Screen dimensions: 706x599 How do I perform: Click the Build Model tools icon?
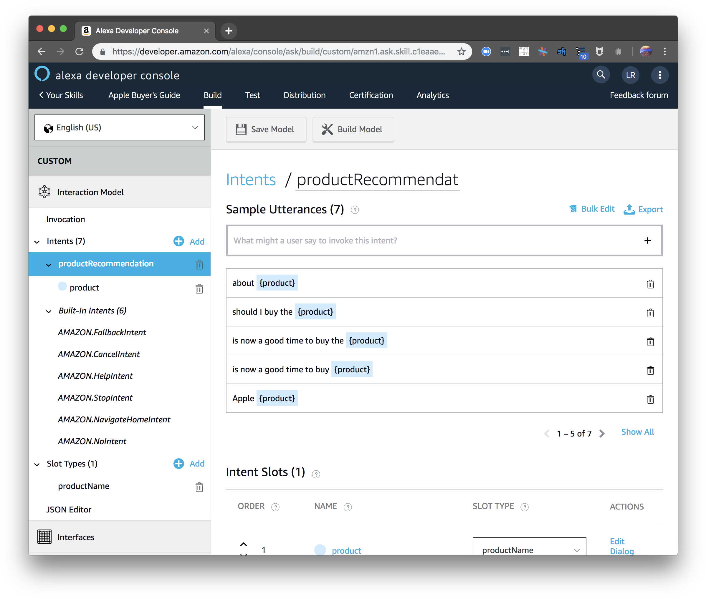click(327, 129)
